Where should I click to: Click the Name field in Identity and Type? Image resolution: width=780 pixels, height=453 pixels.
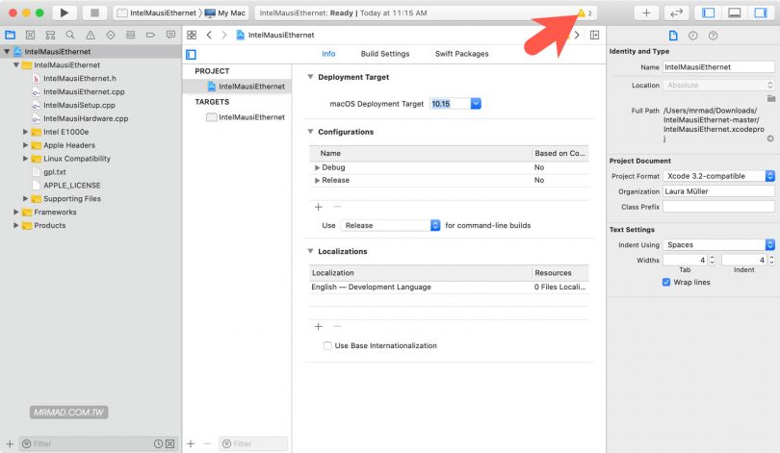pyautogui.click(x=718, y=67)
